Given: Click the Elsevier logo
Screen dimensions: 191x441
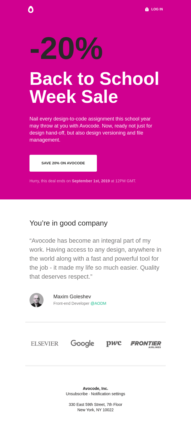Looking at the screenshot, I should point(45,344).
